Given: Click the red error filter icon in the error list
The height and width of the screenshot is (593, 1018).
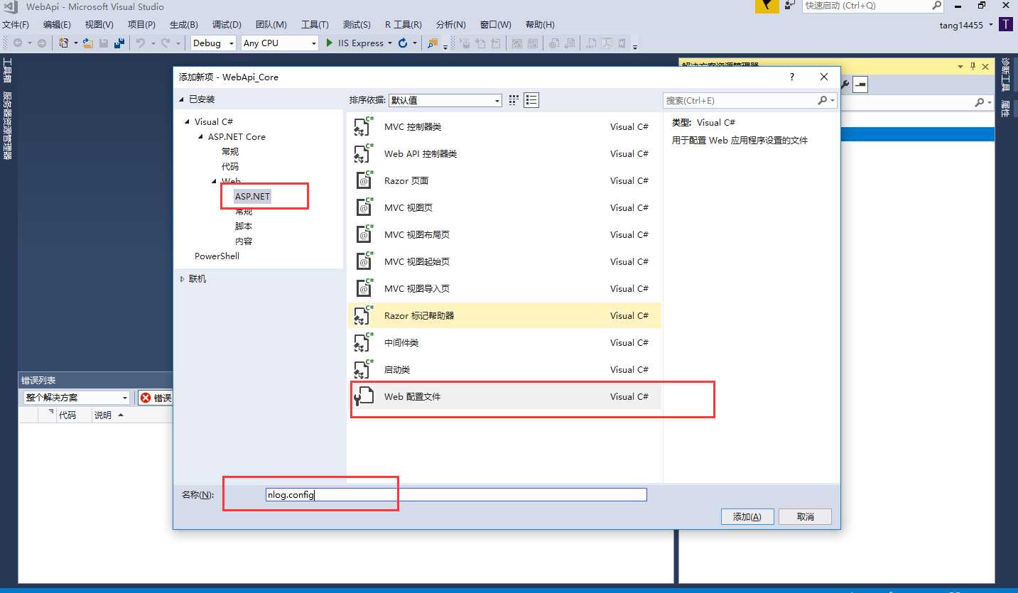Looking at the screenshot, I should click(145, 398).
